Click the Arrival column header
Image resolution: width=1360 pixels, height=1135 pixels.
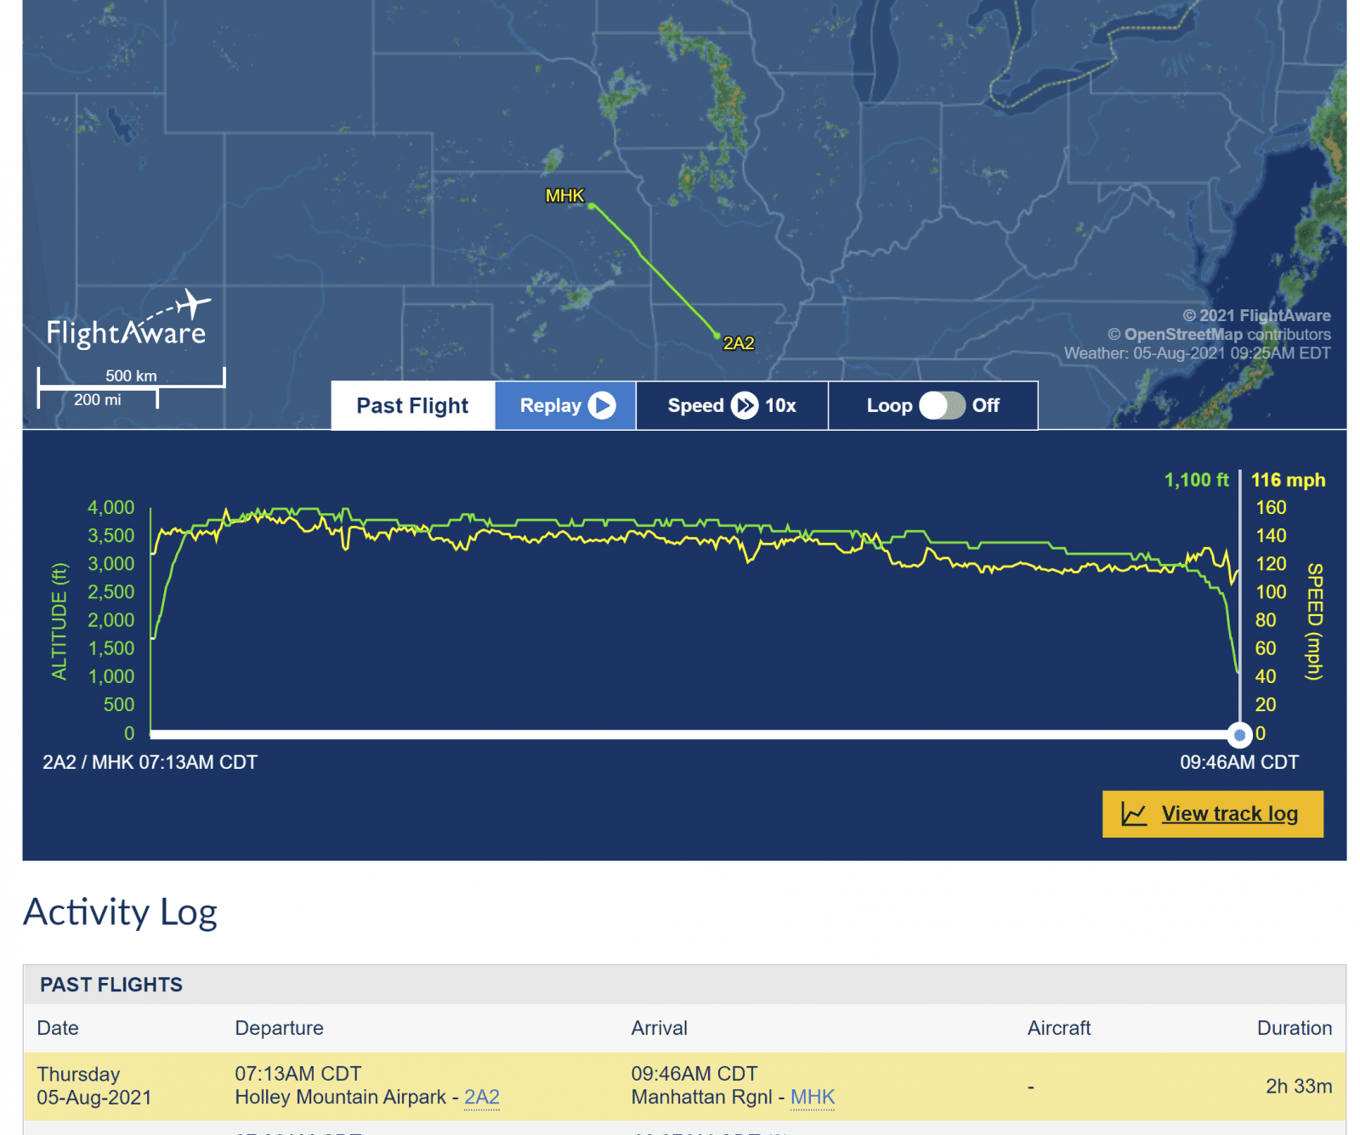coord(659,1028)
